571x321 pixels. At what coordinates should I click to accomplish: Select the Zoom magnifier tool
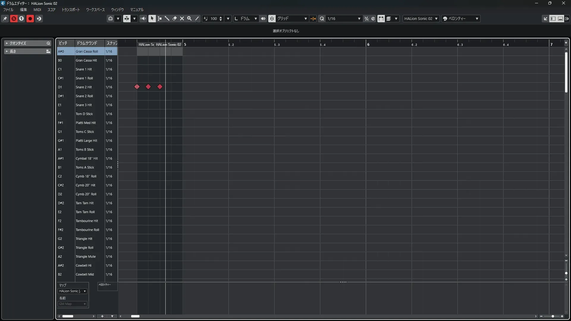(189, 18)
